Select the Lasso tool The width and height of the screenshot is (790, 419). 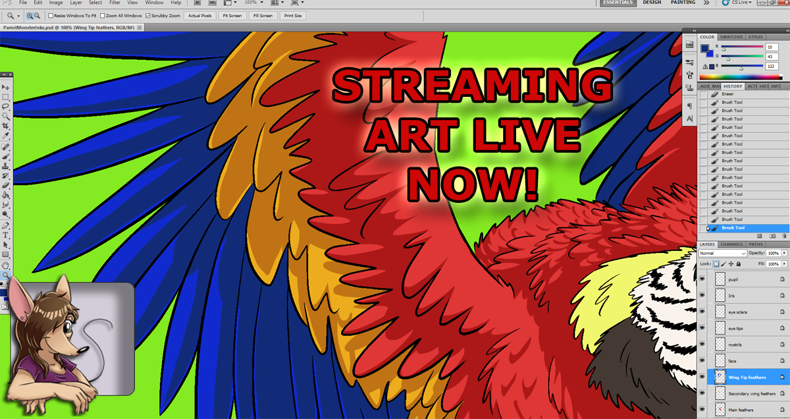[x=6, y=105]
